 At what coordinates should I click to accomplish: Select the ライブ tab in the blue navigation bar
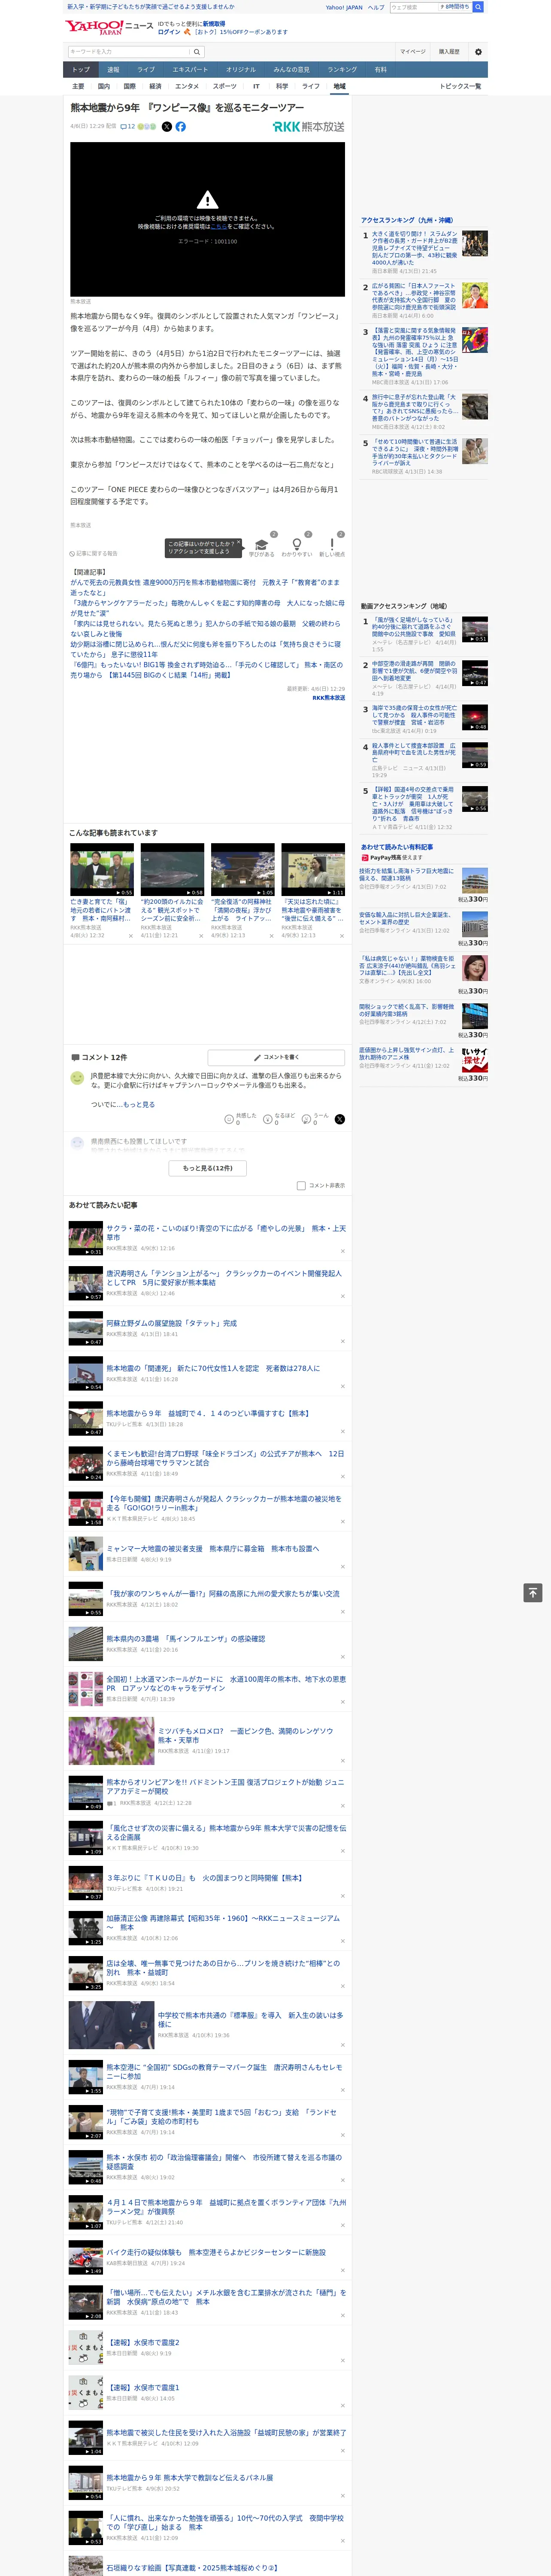146,70
